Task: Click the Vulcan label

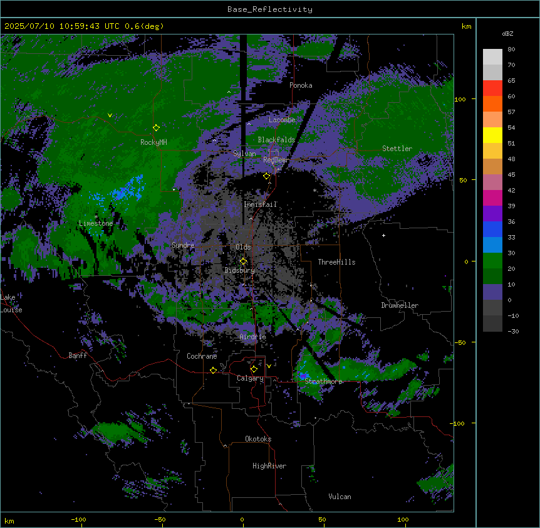Action: tap(340, 497)
